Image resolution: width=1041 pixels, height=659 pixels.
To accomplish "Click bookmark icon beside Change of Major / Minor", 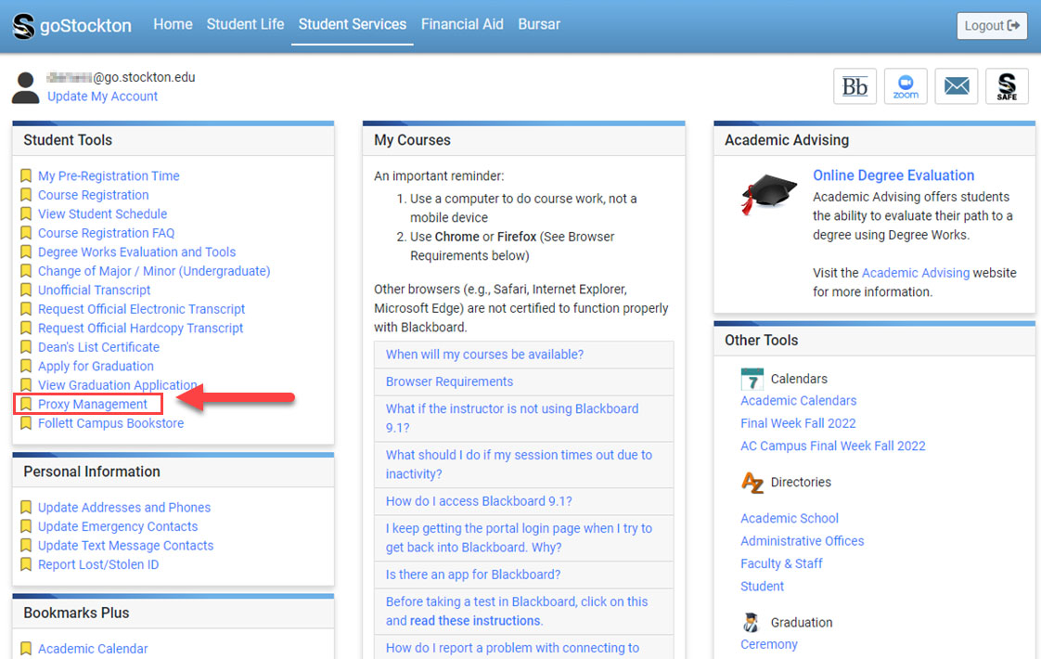I will [x=26, y=271].
